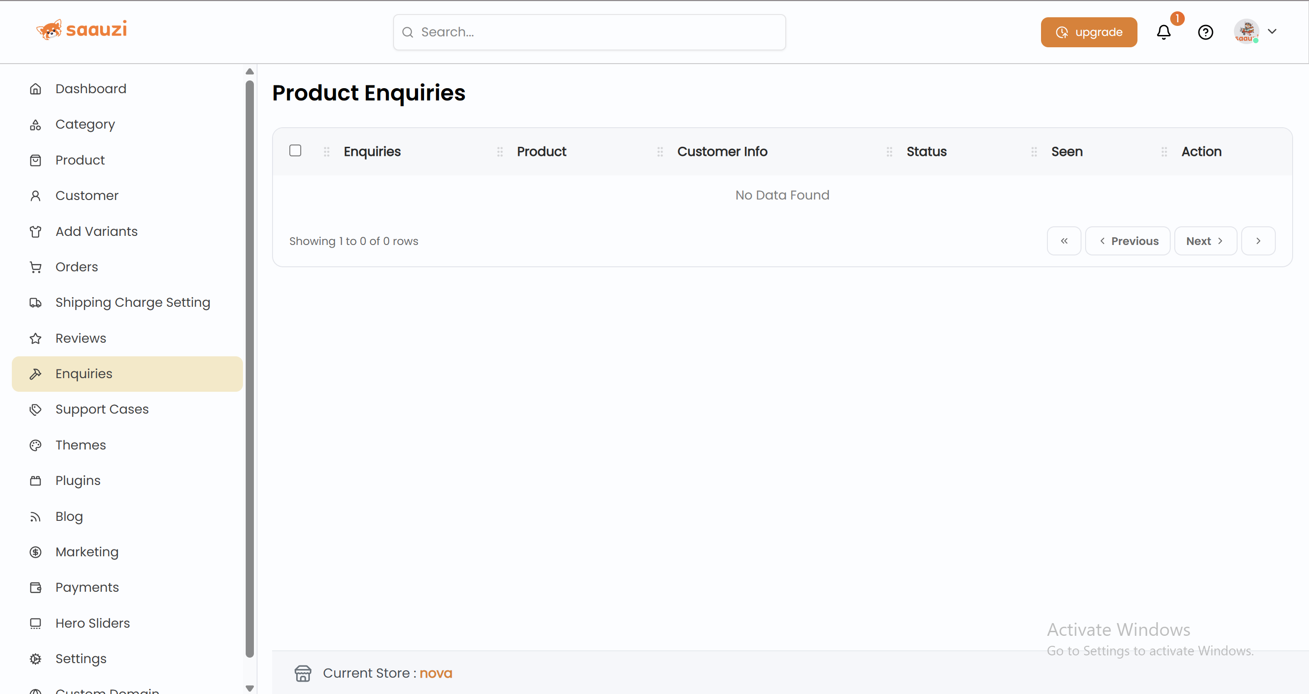Viewport: 1309px width, 694px height.
Task: Click the user profile avatar
Action: click(x=1247, y=31)
